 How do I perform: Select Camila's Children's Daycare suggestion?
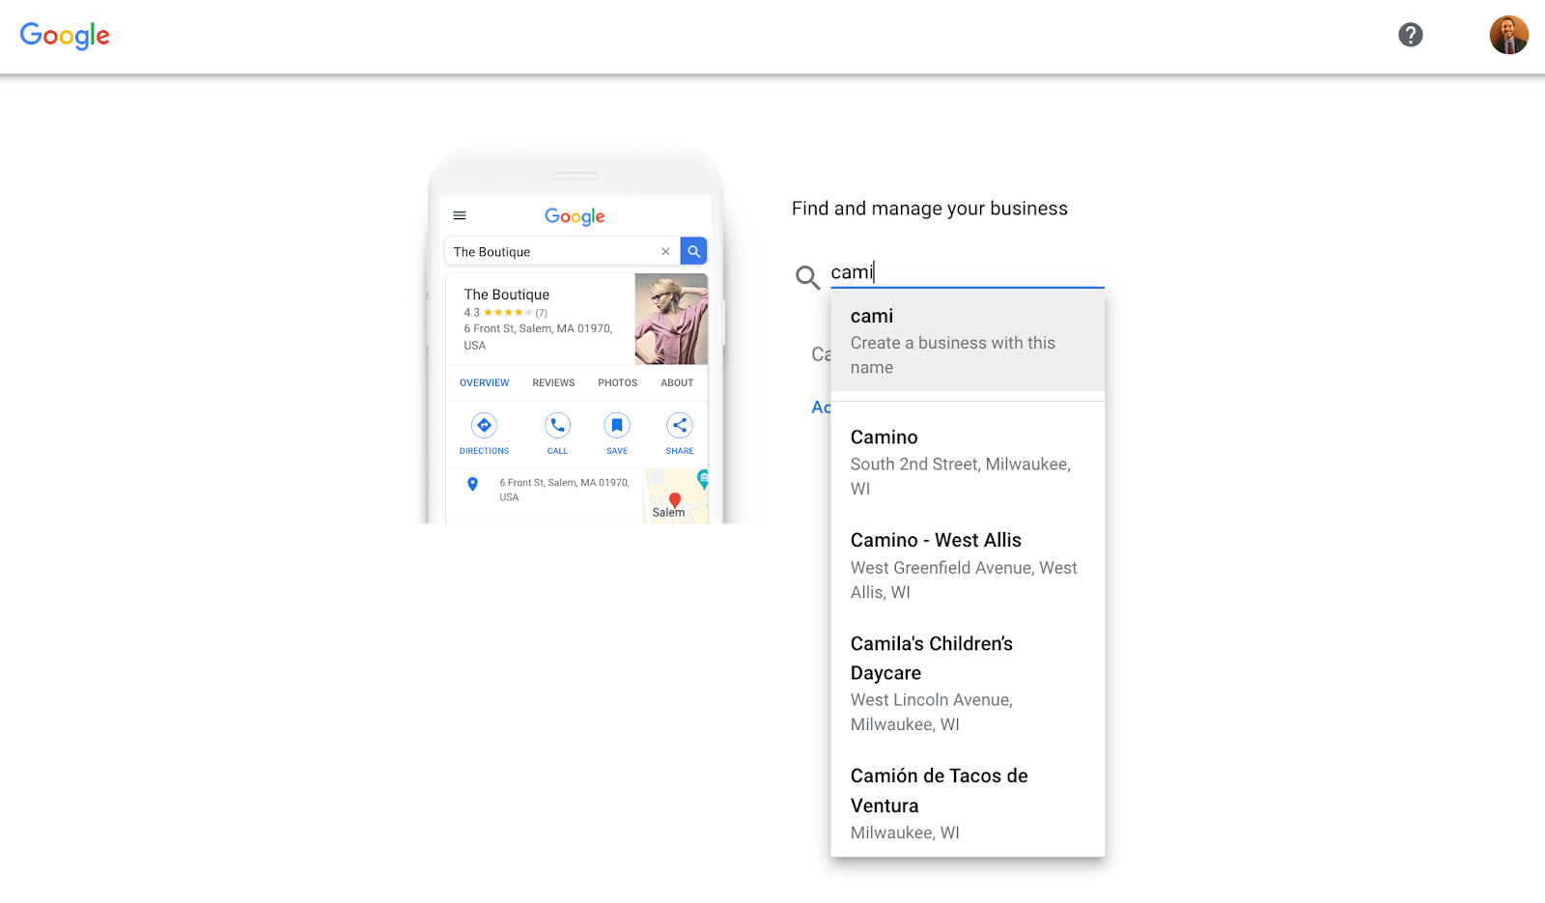pos(968,683)
